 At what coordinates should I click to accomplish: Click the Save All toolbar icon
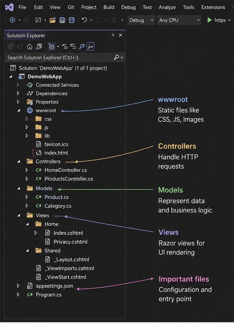click(72, 20)
